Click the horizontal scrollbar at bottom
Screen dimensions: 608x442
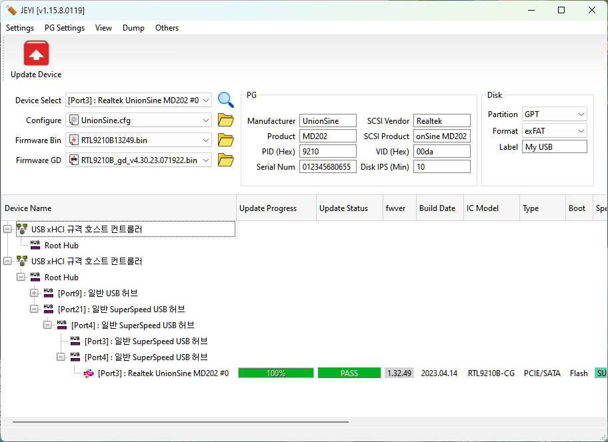pos(180,422)
